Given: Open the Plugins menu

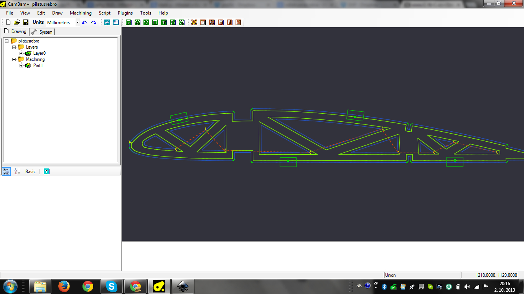Looking at the screenshot, I should [125, 13].
